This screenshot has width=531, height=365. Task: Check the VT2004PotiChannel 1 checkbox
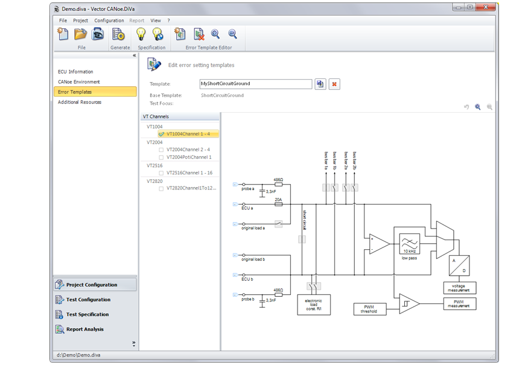161,157
